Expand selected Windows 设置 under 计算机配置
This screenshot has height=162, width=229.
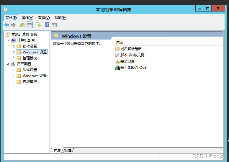click(x=14, y=52)
